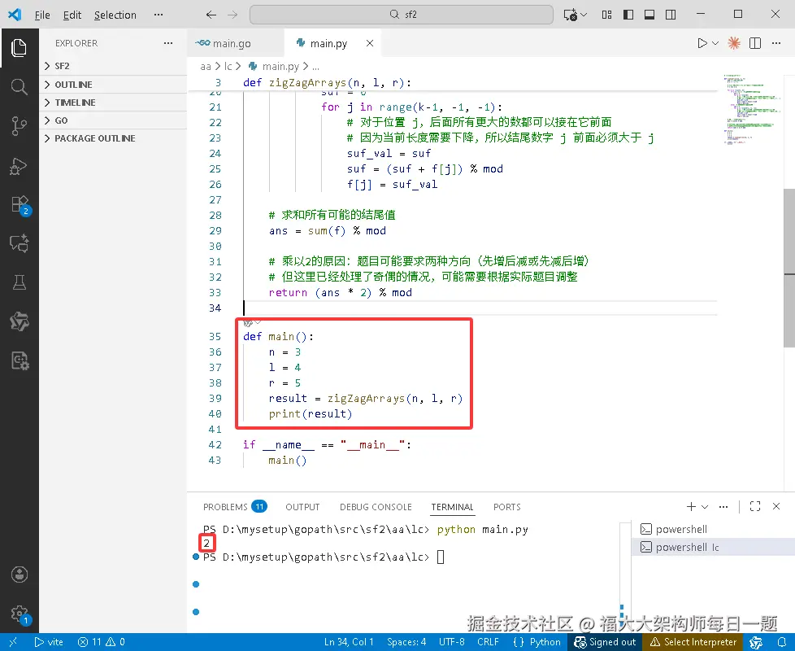Click the Signed out Copilot status
This screenshot has width=795, height=651.
[x=605, y=642]
